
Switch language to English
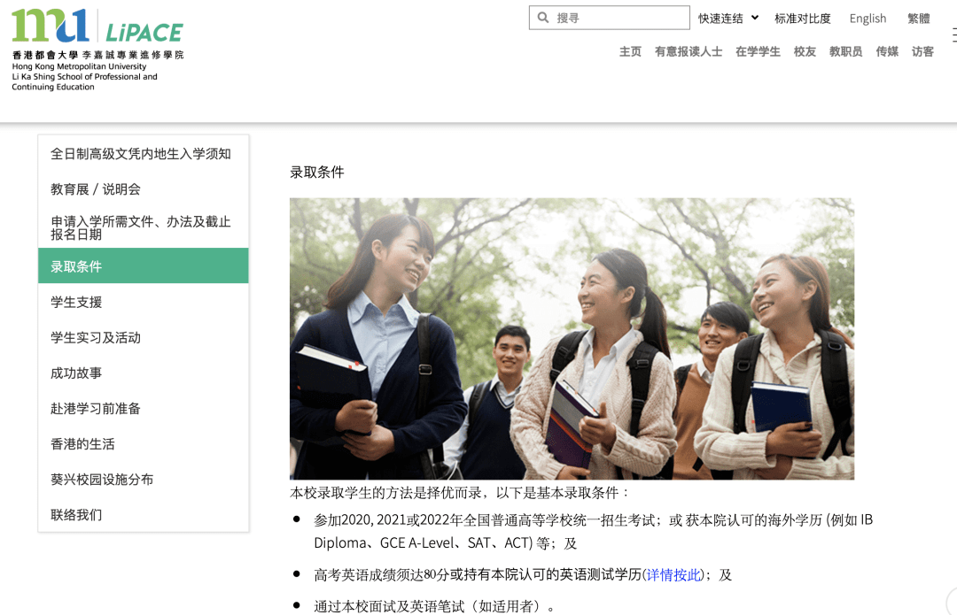868,19
